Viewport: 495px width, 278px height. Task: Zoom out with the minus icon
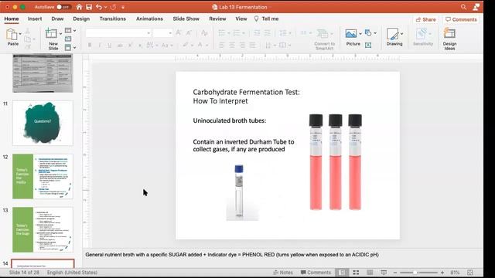point(395,273)
